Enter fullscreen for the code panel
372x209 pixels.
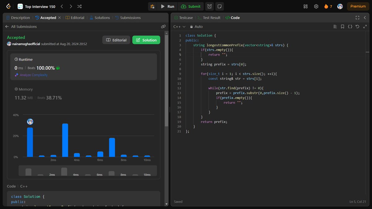click(x=357, y=18)
